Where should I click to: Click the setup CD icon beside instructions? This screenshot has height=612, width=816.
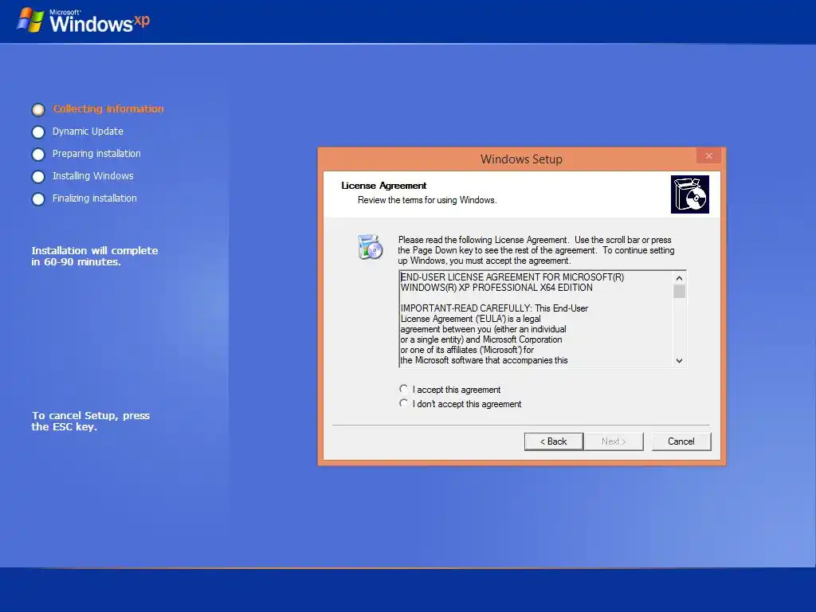(370, 247)
